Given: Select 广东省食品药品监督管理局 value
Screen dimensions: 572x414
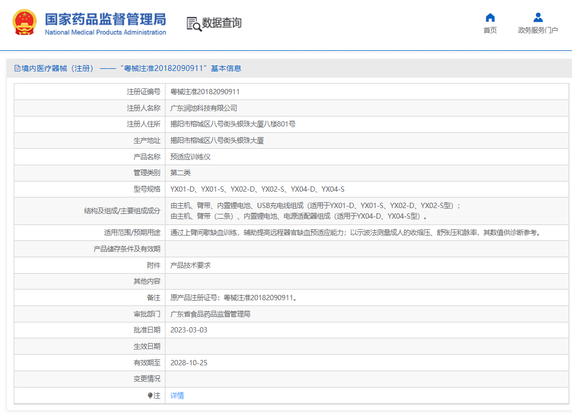Looking at the screenshot, I should click(210, 314).
